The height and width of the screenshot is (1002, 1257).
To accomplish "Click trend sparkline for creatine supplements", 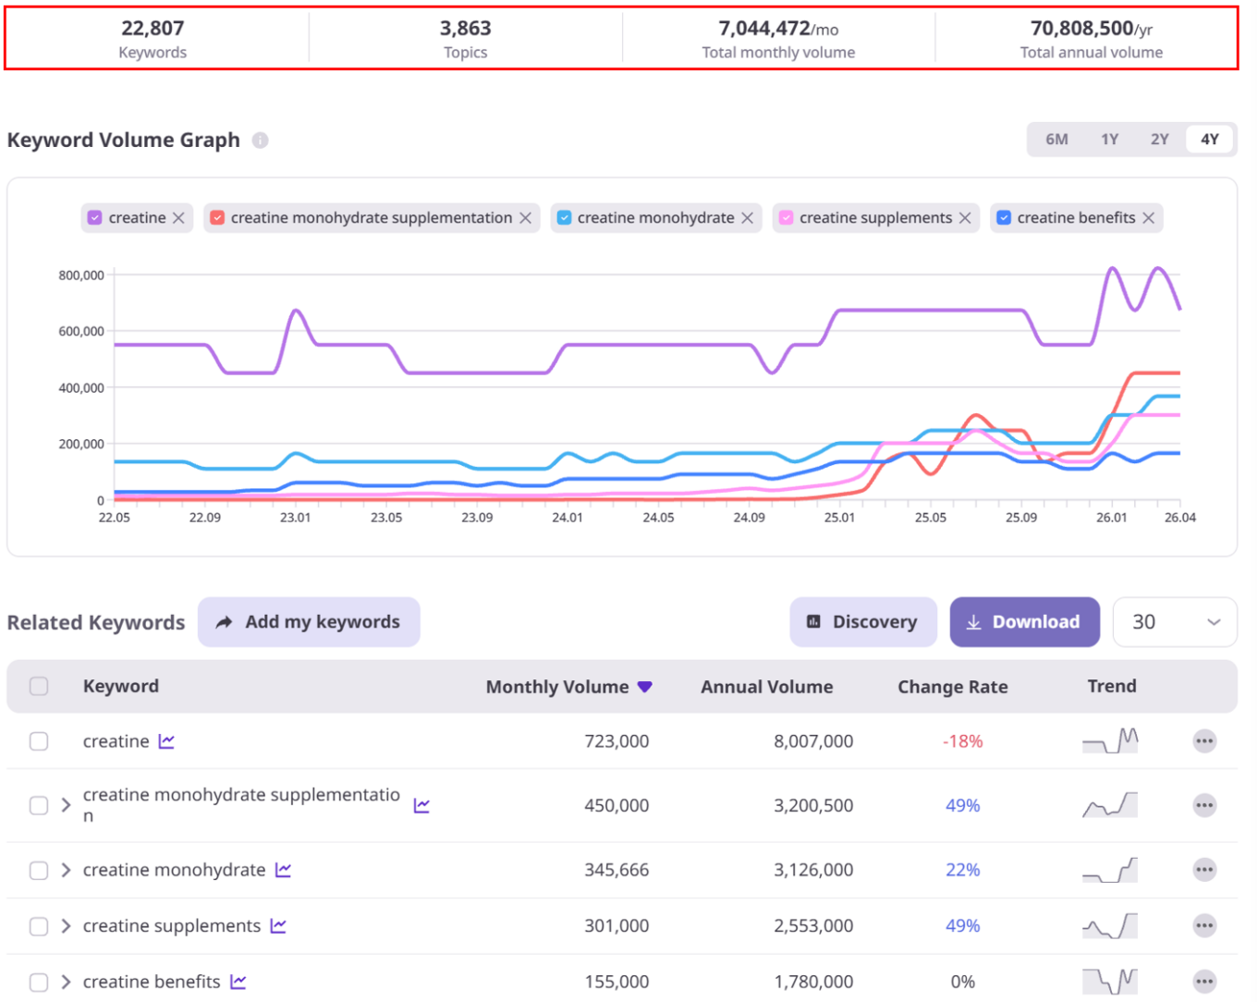I will point(1110,925).
